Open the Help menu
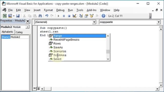 pyautogui.click(x=117, y=10)
